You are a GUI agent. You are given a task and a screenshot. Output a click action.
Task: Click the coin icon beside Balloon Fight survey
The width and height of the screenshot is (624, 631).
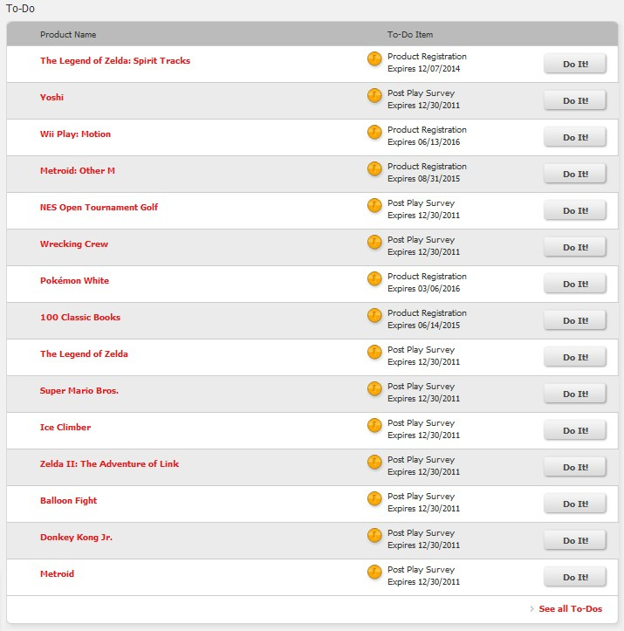[374, 498]
